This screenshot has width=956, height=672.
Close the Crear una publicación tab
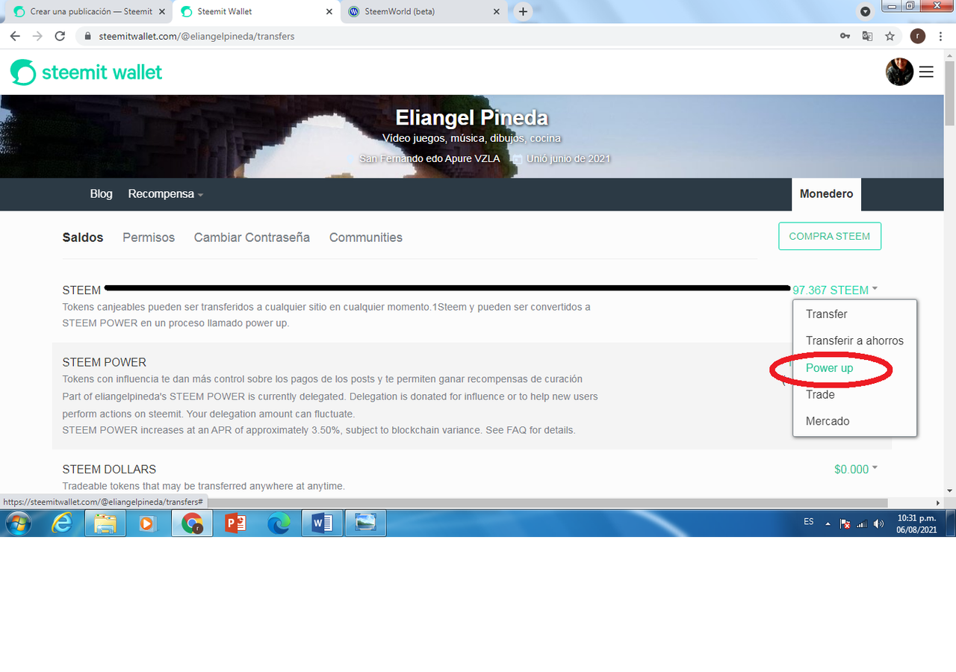point(162,12)
